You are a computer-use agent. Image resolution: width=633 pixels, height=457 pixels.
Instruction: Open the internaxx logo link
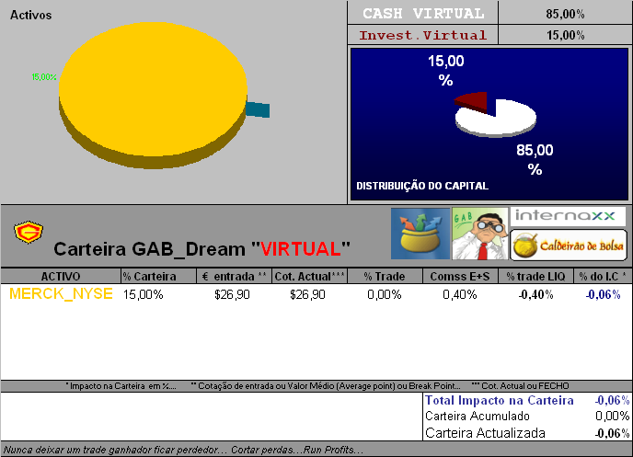pos(568,216)
